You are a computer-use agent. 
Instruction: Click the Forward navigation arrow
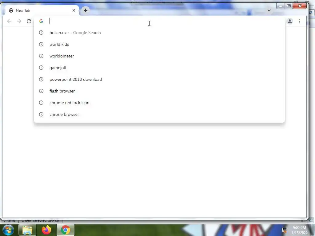pyautogui.click(x=19, y=21)
